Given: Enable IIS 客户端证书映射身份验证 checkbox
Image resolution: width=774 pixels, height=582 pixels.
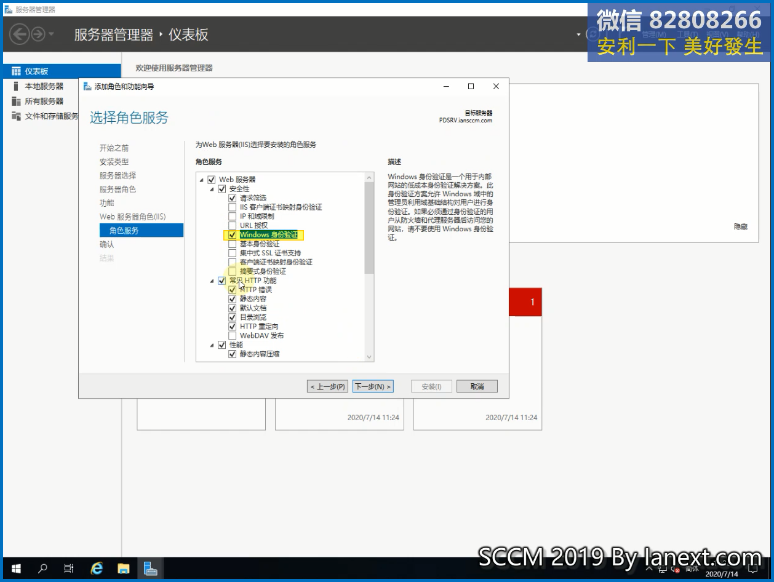Looking at the screenshot, I should 233,207.
